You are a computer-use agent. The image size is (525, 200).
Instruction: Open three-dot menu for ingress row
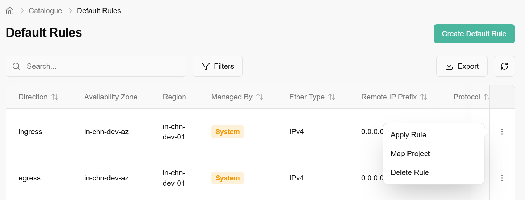[502, 132]
